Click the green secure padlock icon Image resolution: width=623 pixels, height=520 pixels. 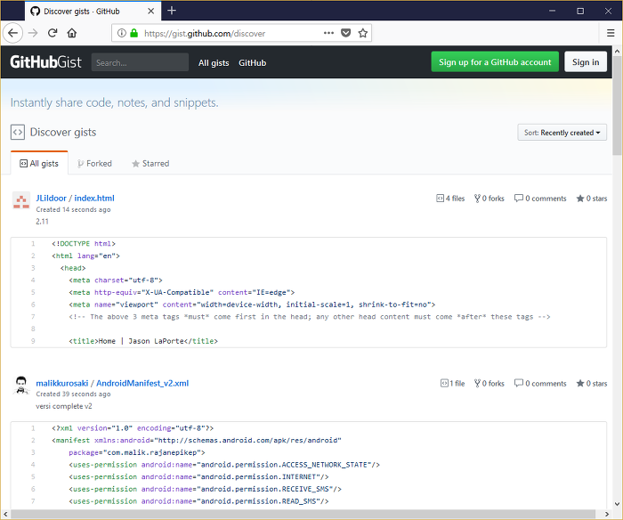(x=133, y=33)
